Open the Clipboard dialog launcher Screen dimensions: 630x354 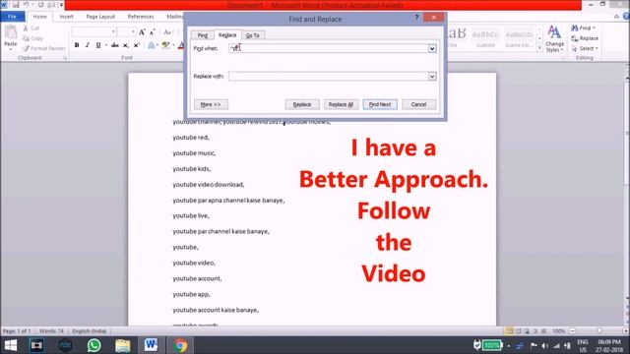pos(65,58)
